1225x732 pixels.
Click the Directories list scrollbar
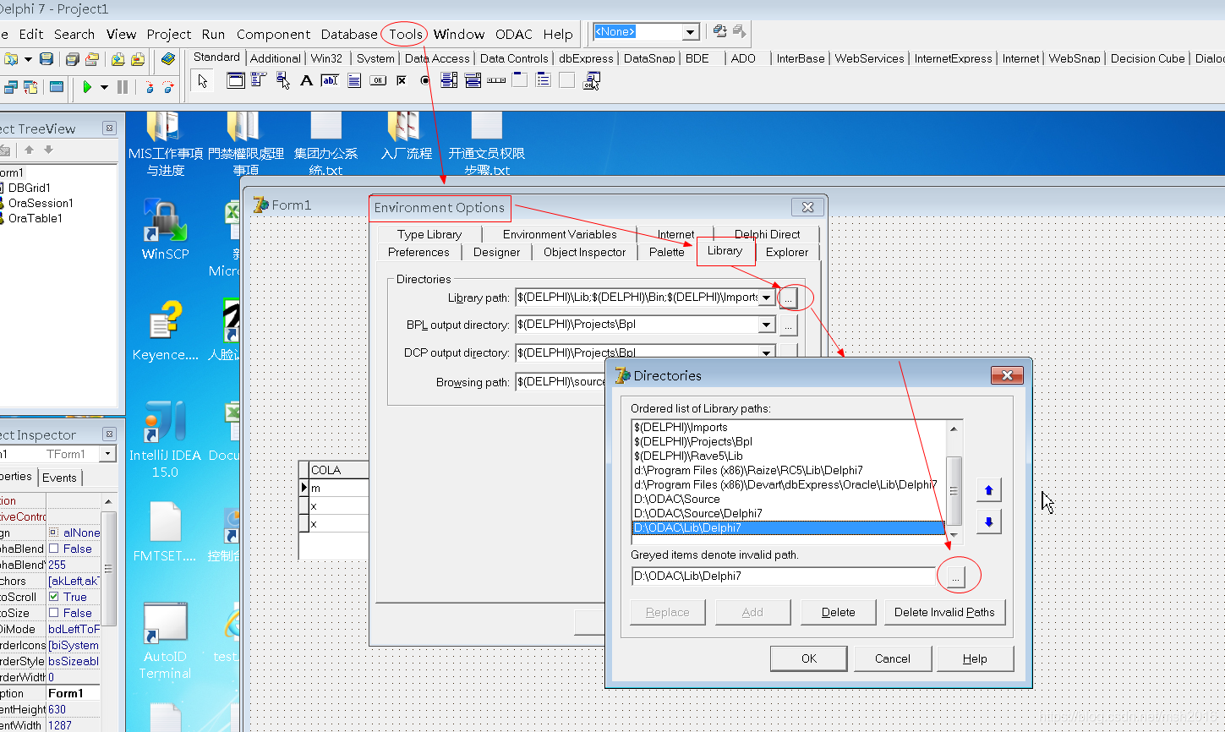coord(954,482)
